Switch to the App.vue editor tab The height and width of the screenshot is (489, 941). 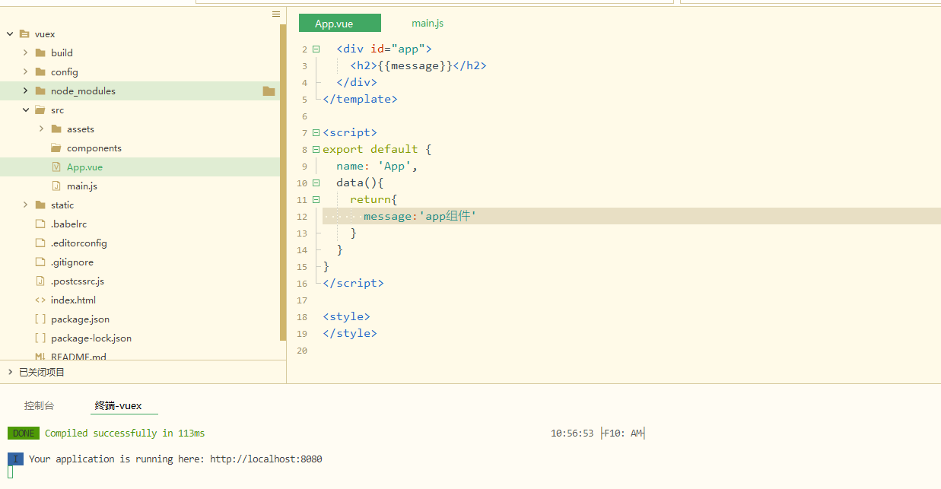point(339,24)
